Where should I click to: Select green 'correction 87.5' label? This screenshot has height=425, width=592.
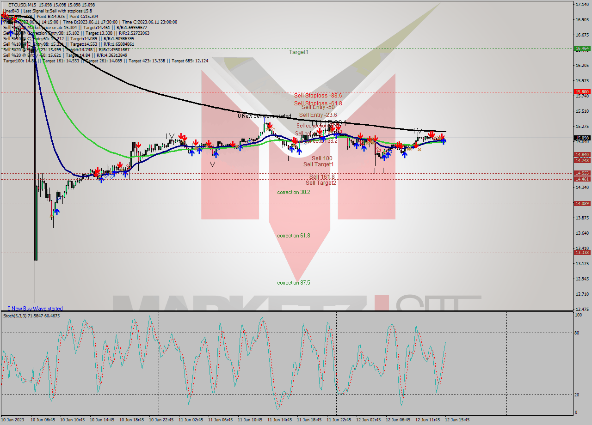(x=294, y=283)
